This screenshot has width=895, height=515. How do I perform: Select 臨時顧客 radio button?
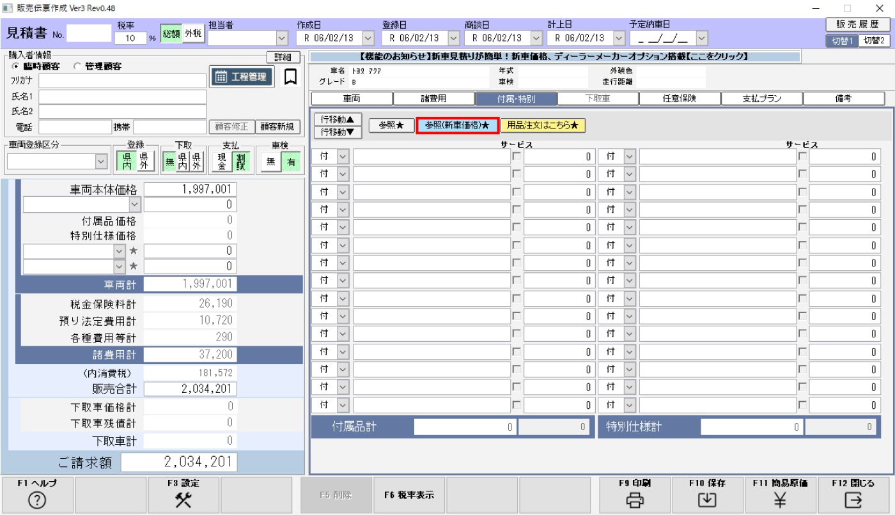pos(16,66)
